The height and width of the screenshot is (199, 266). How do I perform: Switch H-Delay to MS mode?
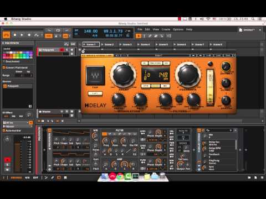point(165,86)
